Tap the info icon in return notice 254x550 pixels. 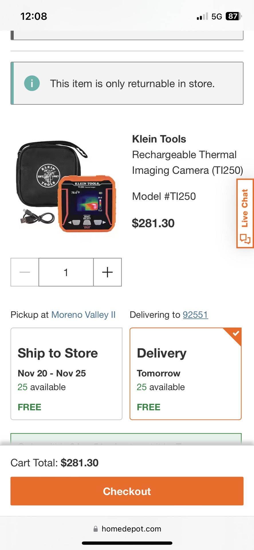32,83
